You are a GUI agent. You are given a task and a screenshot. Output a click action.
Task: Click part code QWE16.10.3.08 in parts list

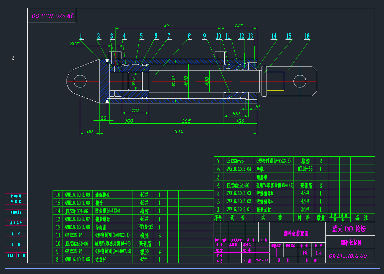(x=78, y=203)
